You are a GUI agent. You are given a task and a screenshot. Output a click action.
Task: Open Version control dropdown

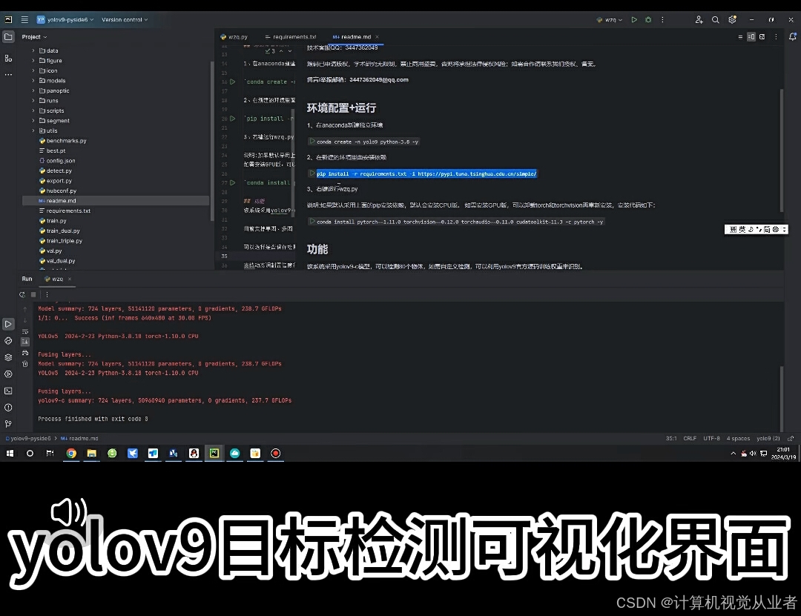125,19
